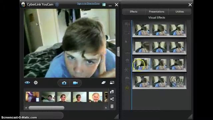This screenshot has width=213, height=120.
Task: Click the view mode icon beside the eraser
Action: (112, 83)
